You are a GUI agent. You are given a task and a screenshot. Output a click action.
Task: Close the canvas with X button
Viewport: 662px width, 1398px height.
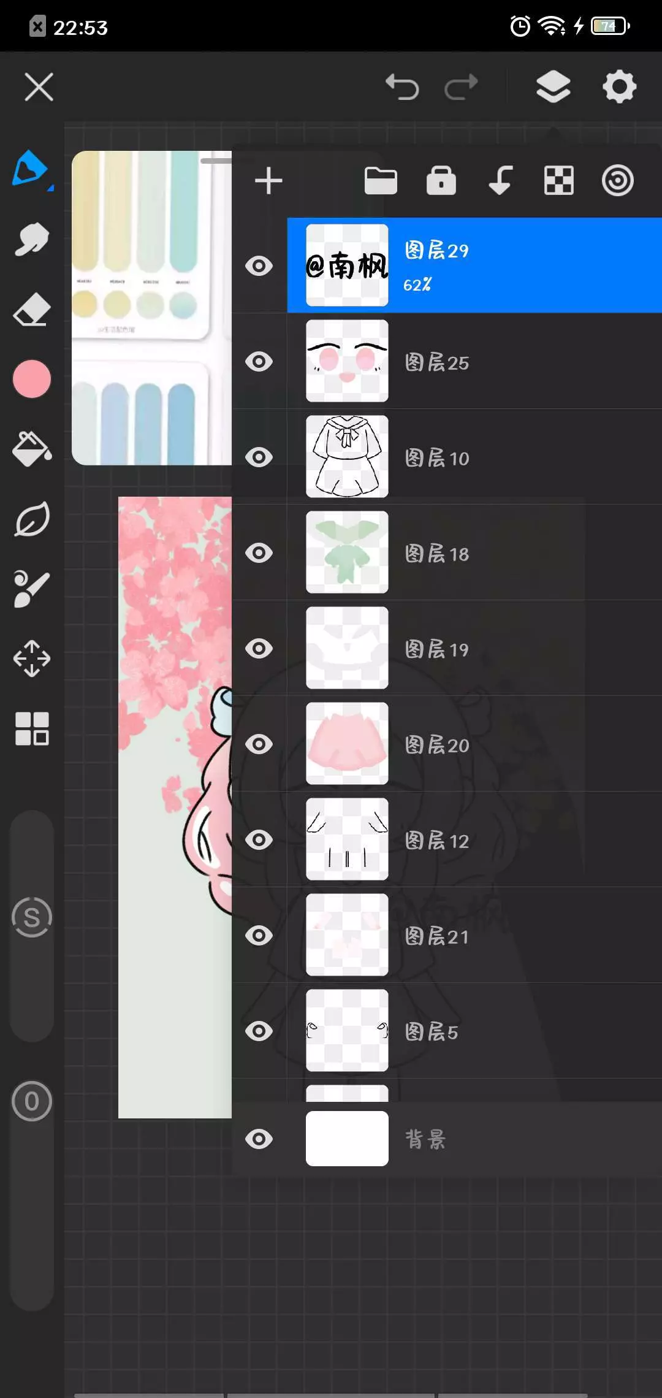[x=39, y=86]
